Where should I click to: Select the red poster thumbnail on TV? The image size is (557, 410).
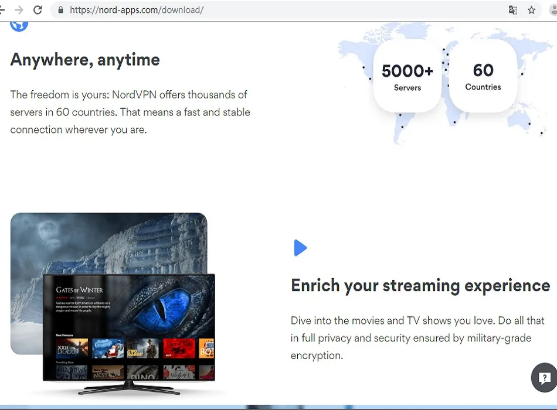179,348
